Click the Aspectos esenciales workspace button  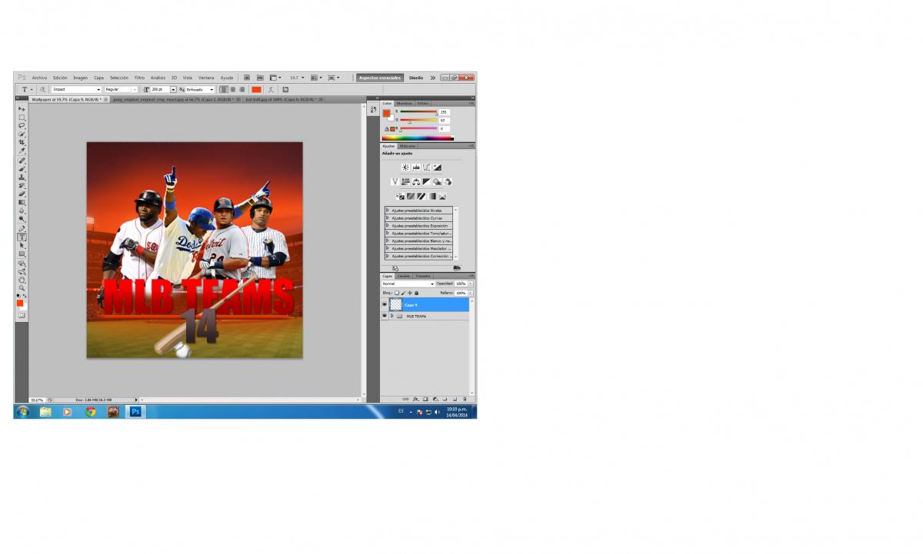click(379, 78)
